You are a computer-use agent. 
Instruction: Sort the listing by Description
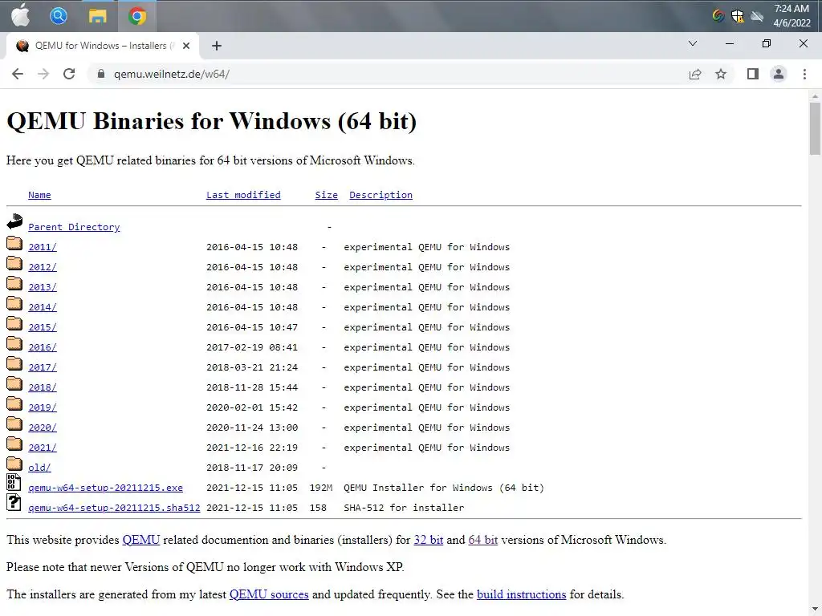tap(380, 195)
